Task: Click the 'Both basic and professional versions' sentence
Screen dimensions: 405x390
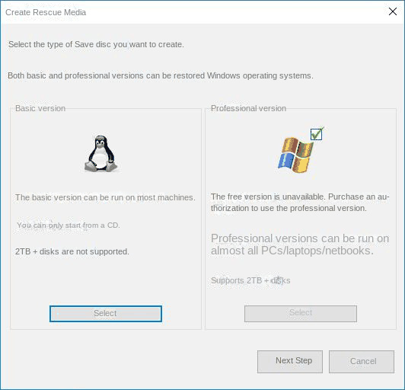Action: tap(161, 75)
